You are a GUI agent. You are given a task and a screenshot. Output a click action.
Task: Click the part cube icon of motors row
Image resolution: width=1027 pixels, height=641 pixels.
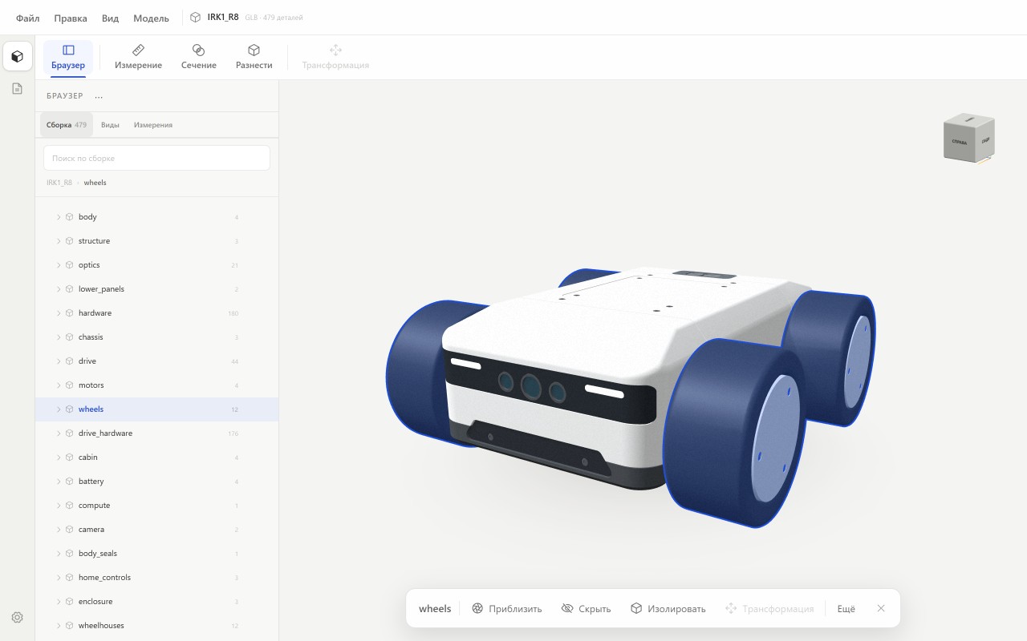(70, 385)
